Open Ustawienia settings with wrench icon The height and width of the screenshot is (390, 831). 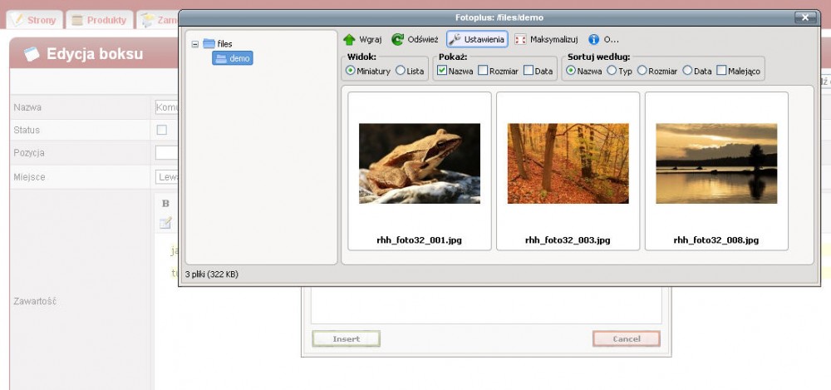point(477,39)
